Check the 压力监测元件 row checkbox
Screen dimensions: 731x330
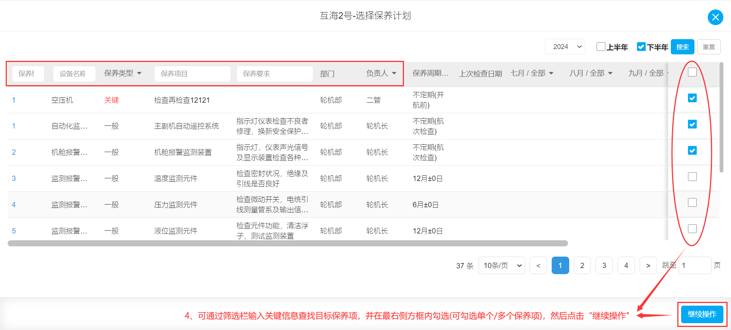tap(692, 202)
